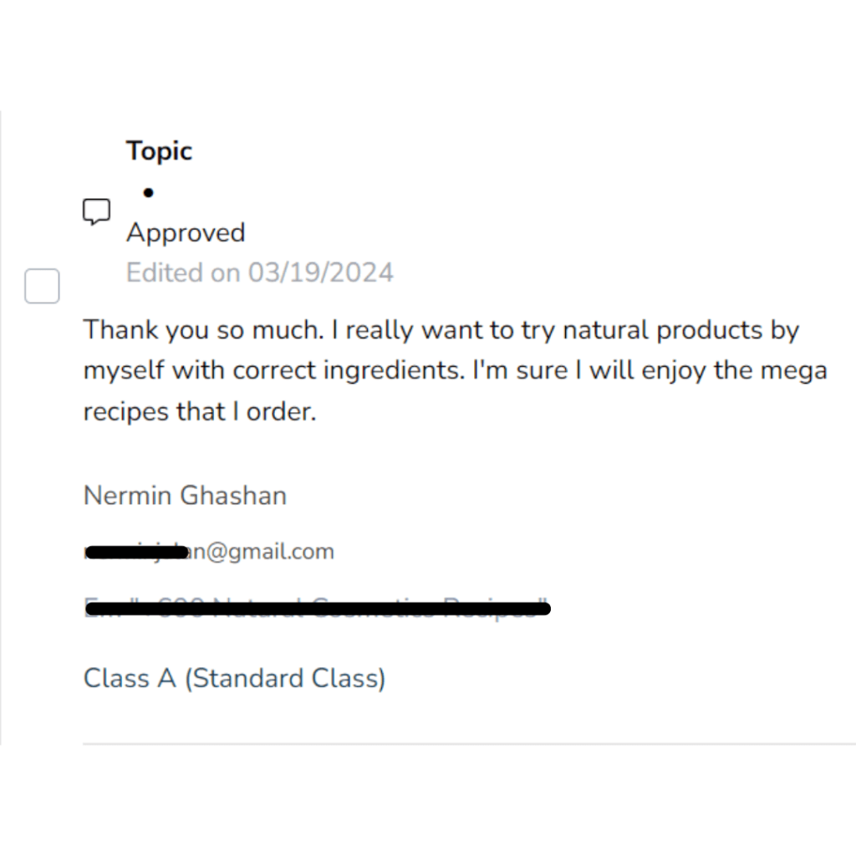
Task: Click the bold Topic heading
Action: click(159, 151)
